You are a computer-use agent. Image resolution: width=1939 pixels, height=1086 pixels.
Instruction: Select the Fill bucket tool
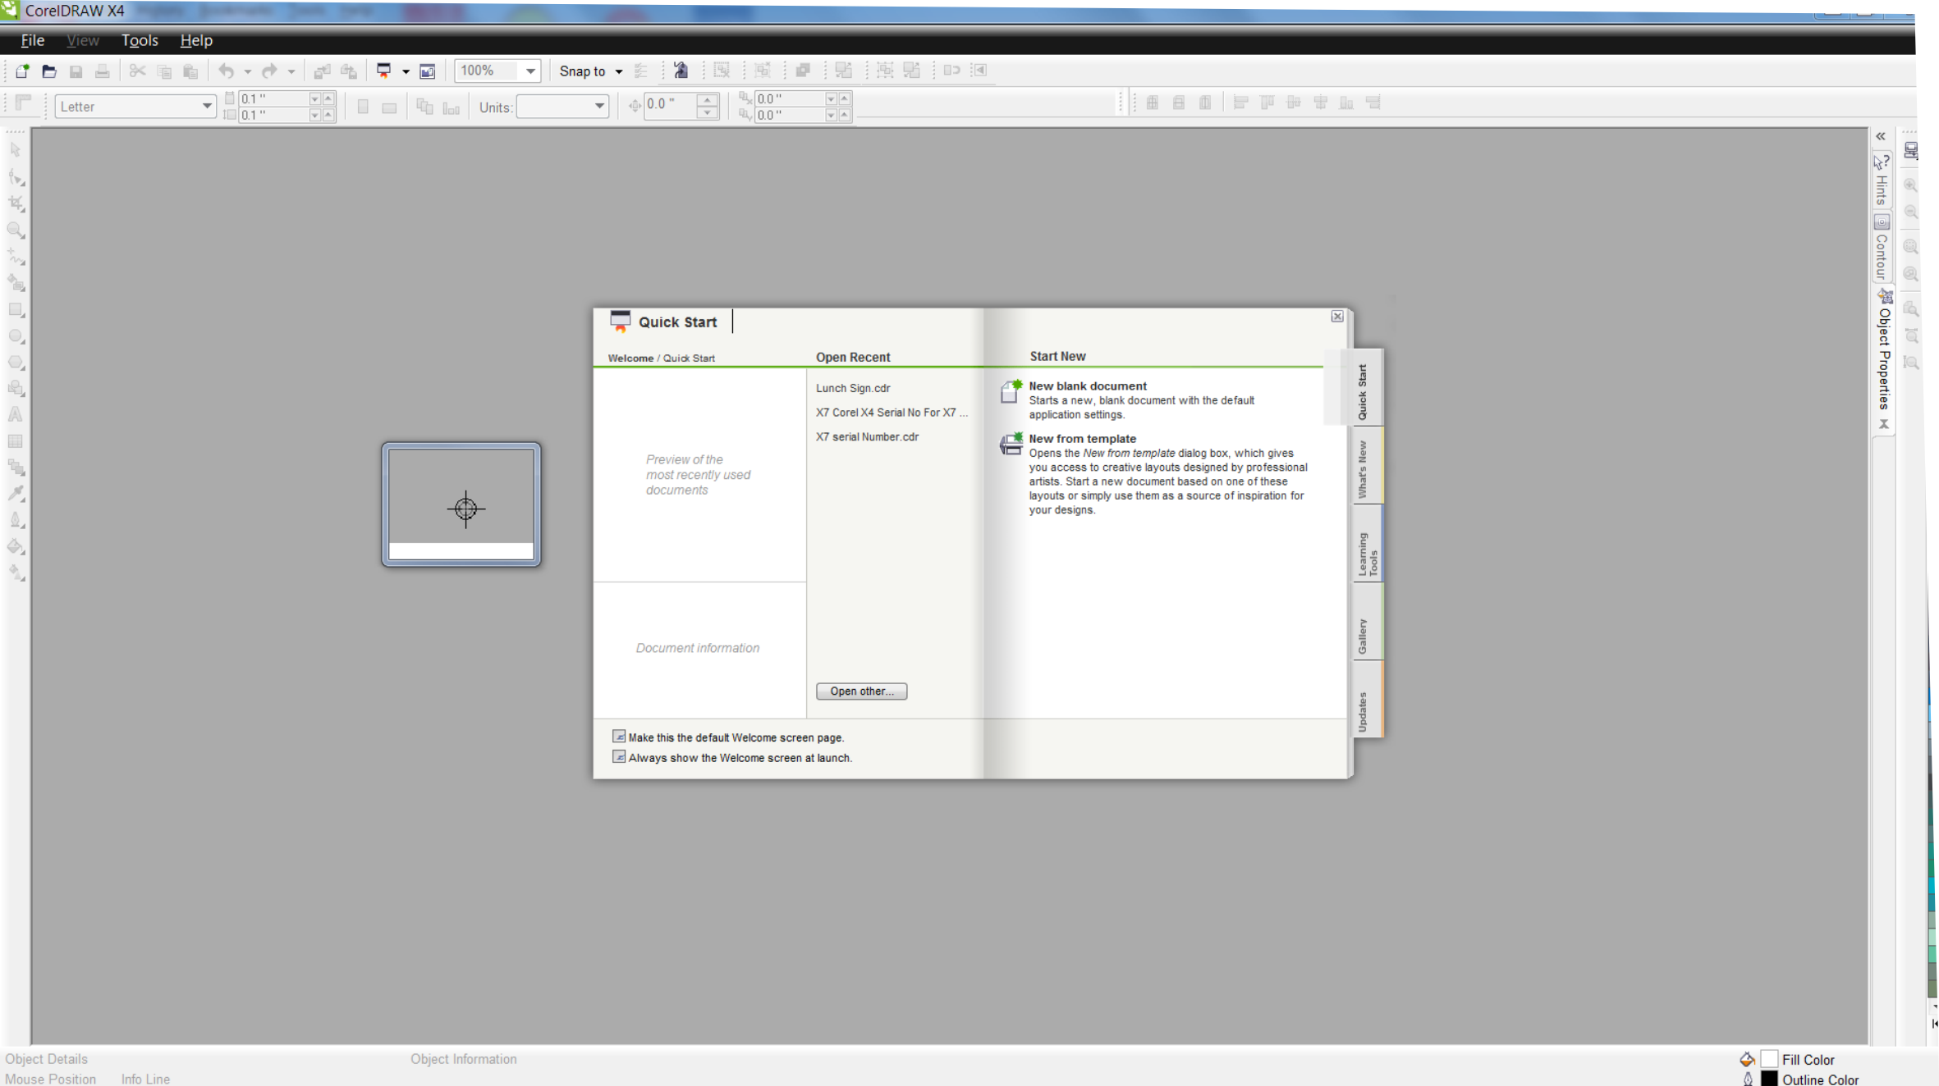[x=16, y=547]
